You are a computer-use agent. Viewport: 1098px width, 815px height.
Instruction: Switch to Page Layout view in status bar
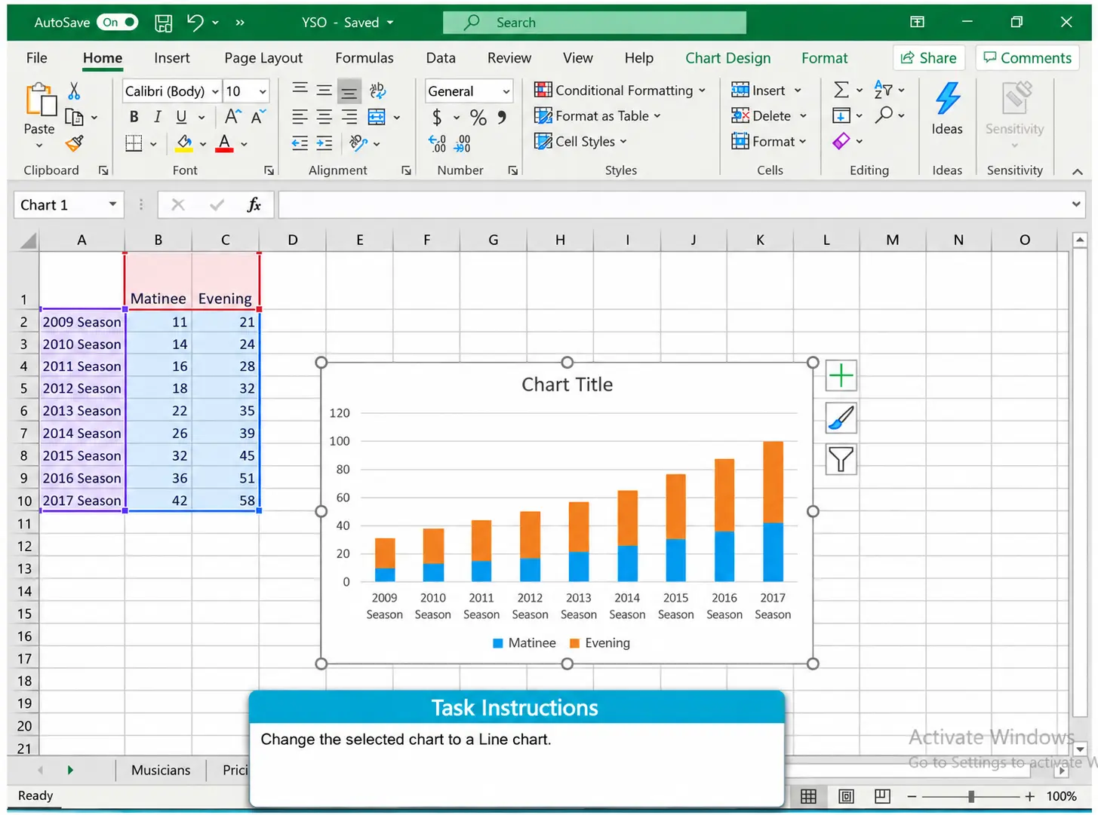click(x=846, y=796)
